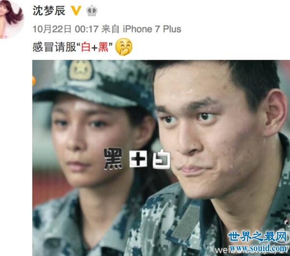Click the iPhone 7 Plus source link
The image size is (290, 256).
click(x=152, y=29)
